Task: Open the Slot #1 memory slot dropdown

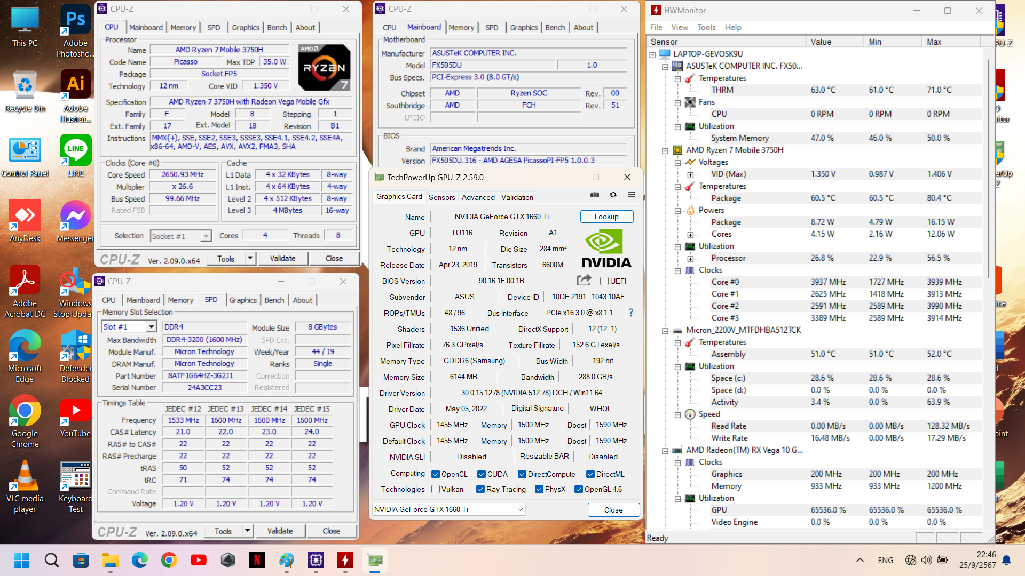Action: tap(152, 326)
